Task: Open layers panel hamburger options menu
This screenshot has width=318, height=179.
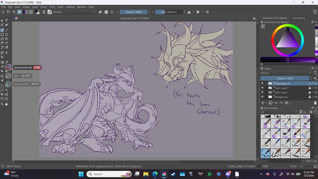Action: (x=315, y=78)
